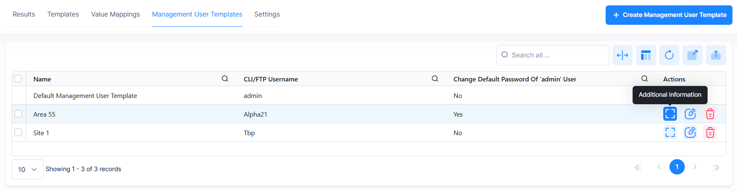
Task: Edit the Area 55 template
Action: [x=690, y=114]
